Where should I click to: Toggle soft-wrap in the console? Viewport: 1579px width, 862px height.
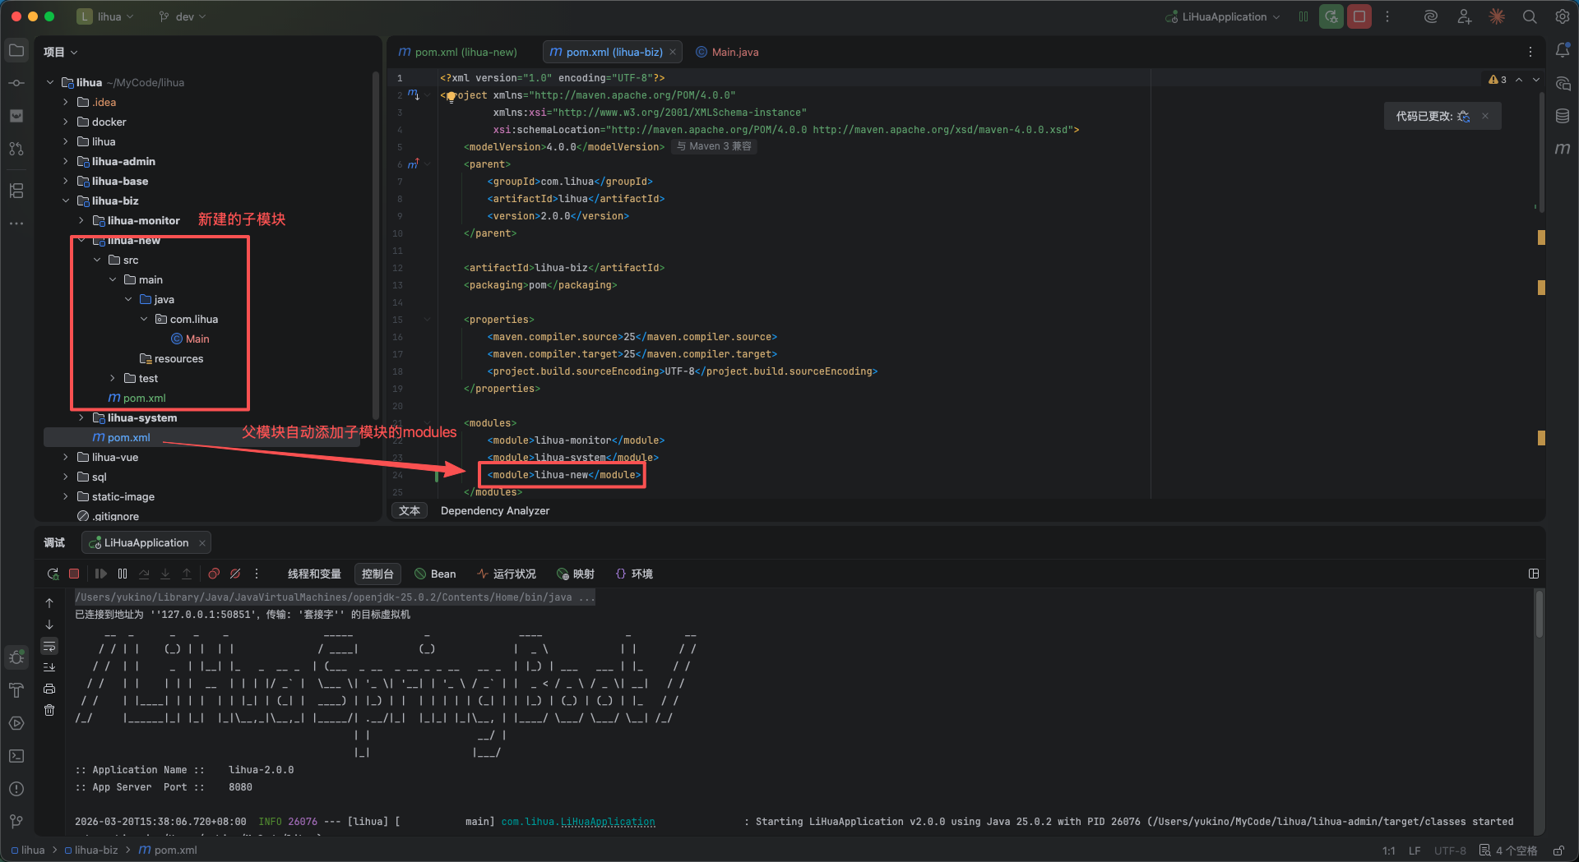[x=49, y=646]
